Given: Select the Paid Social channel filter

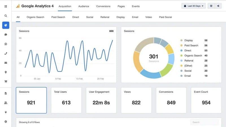Looking at the screenshot, I should tap(165, 17).
